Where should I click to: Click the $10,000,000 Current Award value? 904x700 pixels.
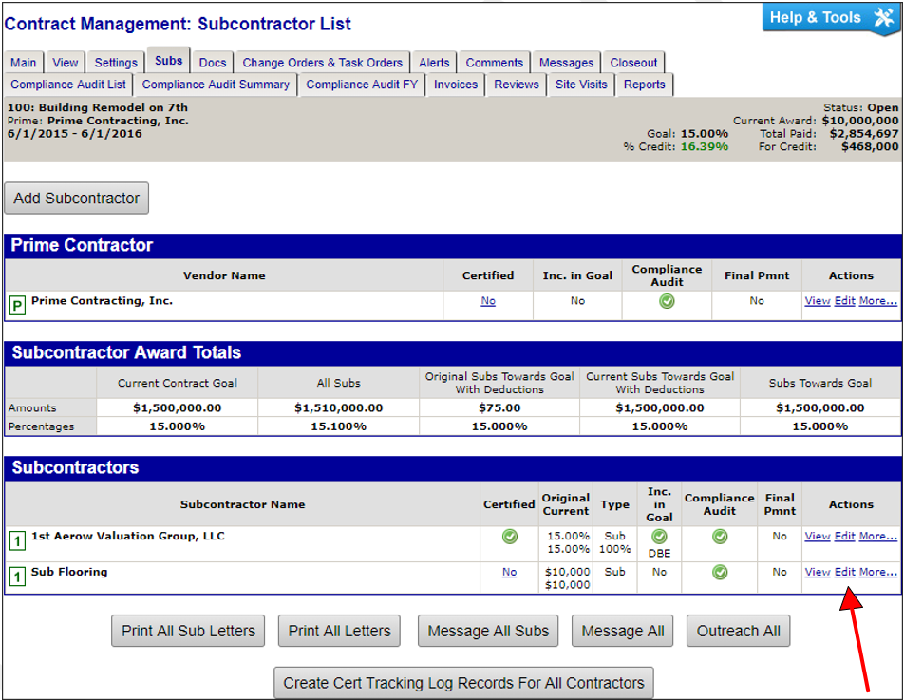[859, 121]
